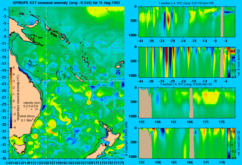This screenshot has height=165, width=242.
Task: Click the SPINUP5 SST seasonal anomaly title
Action: tap(66, 3)
